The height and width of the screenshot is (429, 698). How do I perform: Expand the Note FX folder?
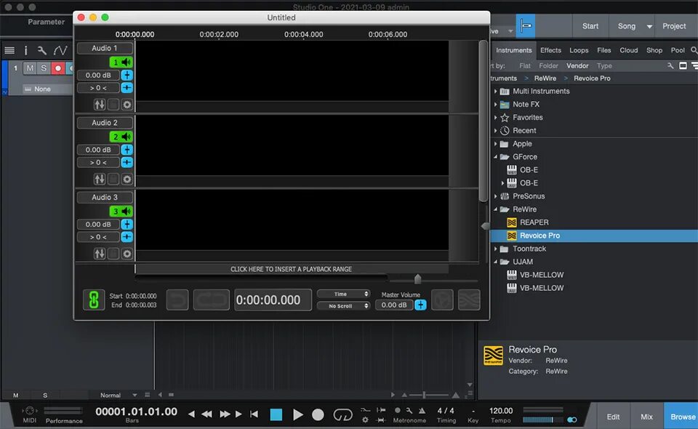pyautogui.click(x=495, y=104)
